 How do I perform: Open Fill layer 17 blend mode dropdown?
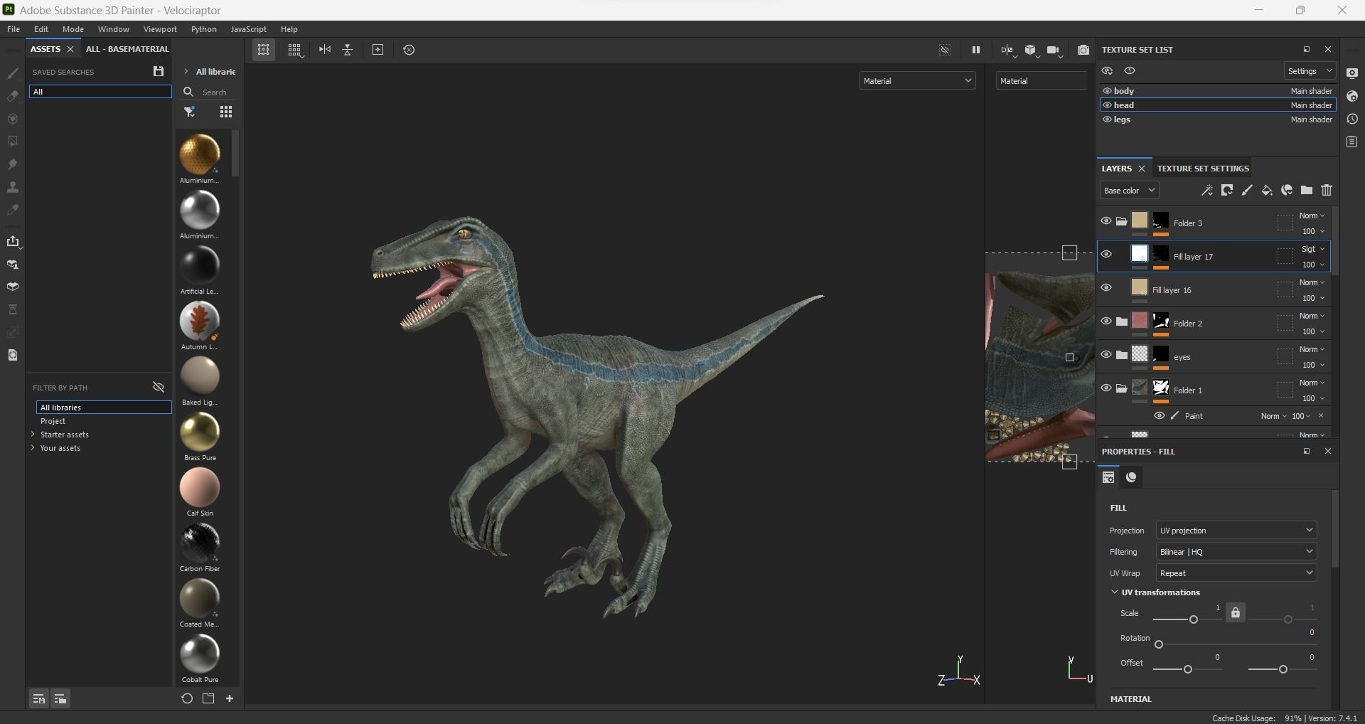1312,249
